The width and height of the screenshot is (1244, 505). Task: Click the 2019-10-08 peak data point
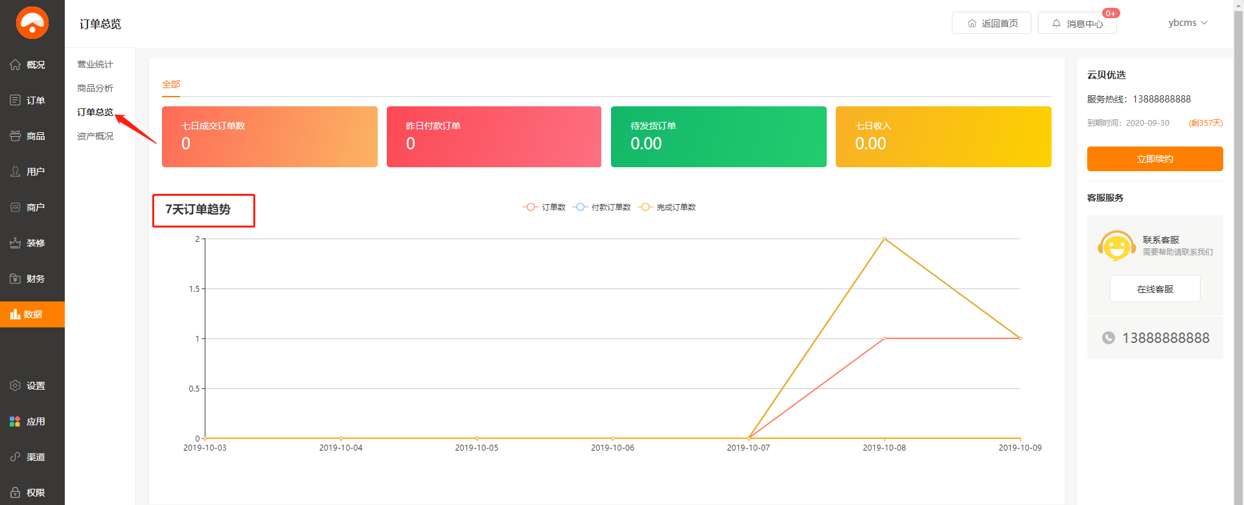click(884, 239)
